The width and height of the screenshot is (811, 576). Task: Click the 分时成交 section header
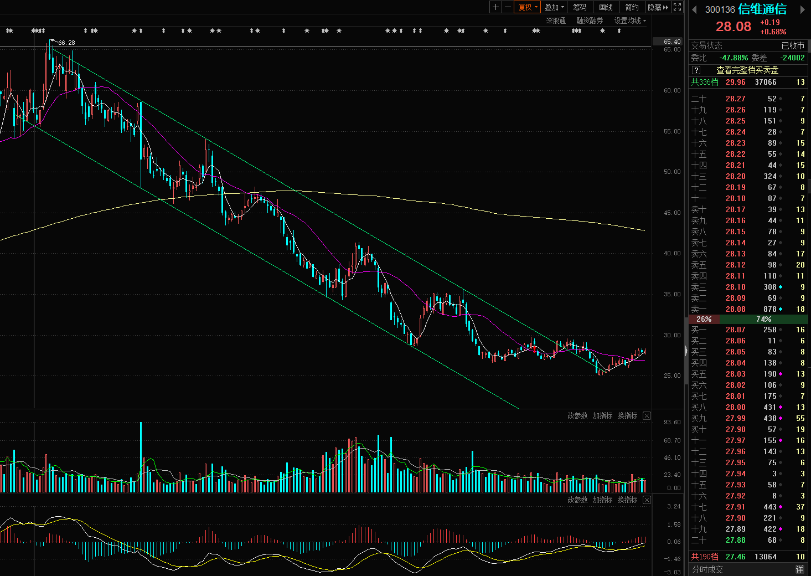(707, 569)
